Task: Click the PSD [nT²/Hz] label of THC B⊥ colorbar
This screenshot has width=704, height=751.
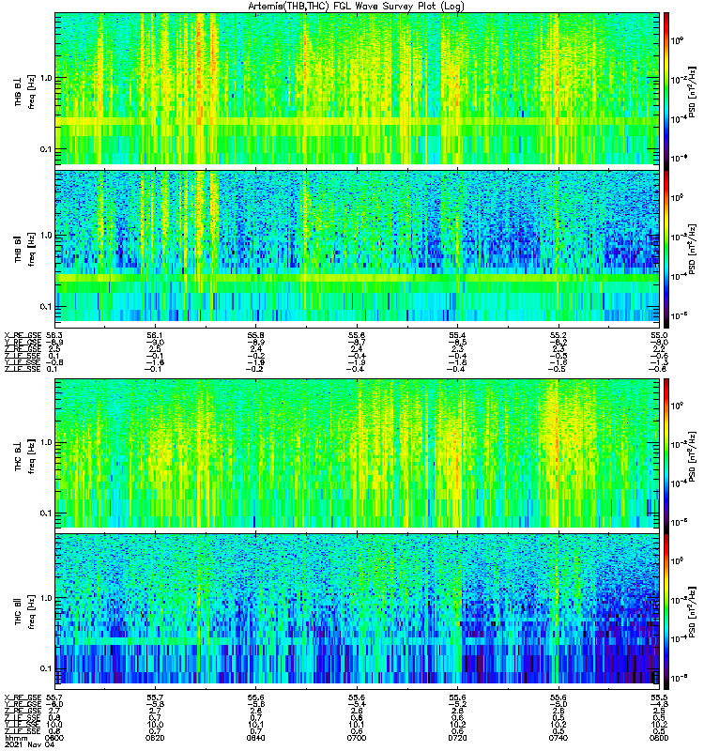Action: [692, 456]
